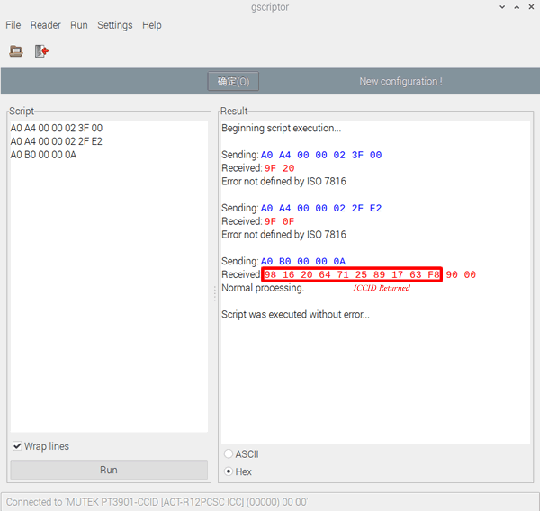Maximize the gscriptor window
The image size is (540, 511).
(x=517, y=7)
